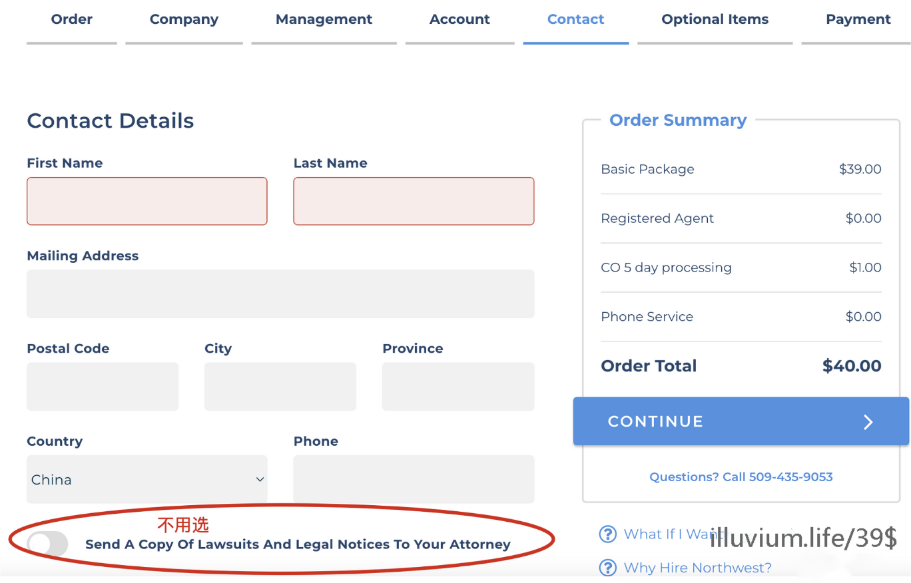
Task: Open the Payment tab
Action: 858,20
